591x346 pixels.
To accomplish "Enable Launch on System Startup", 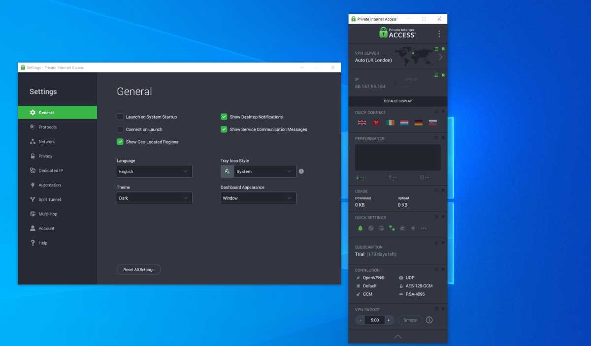I will tap(120, 117).
